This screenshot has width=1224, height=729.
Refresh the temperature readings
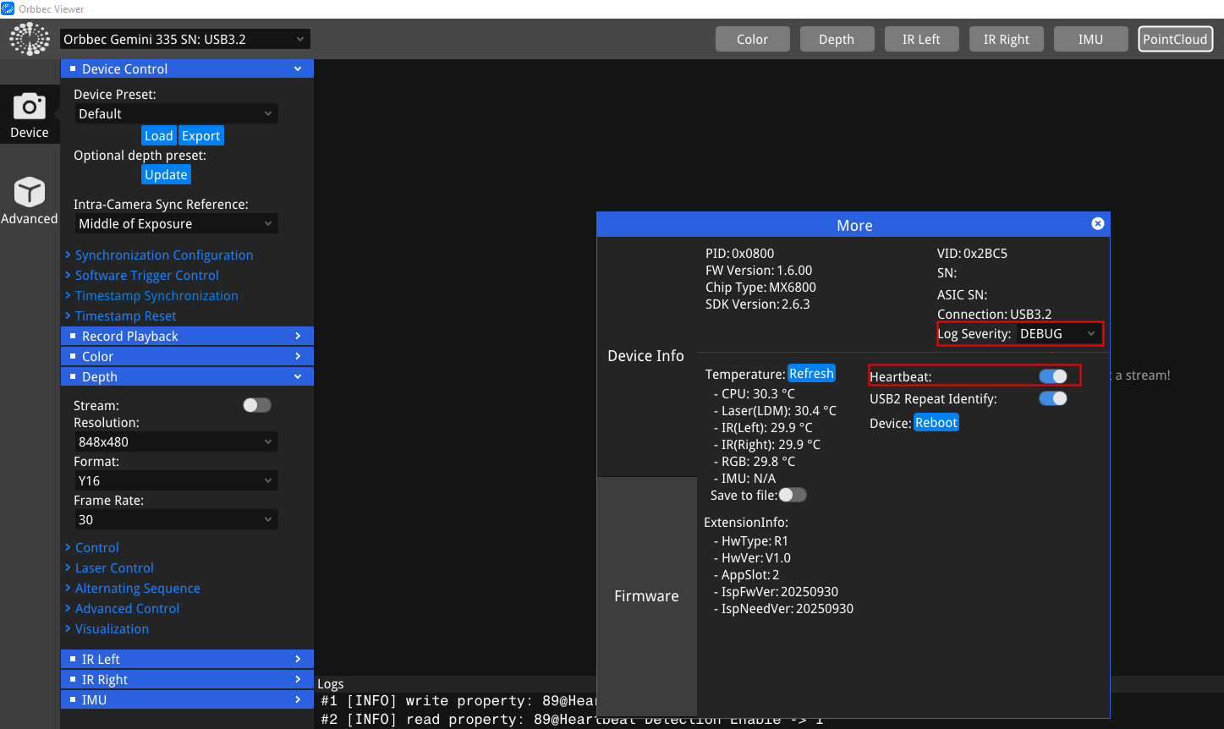coord(811,374)
